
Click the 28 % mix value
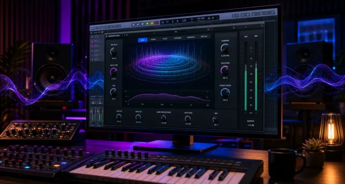[x=216, y=125]
